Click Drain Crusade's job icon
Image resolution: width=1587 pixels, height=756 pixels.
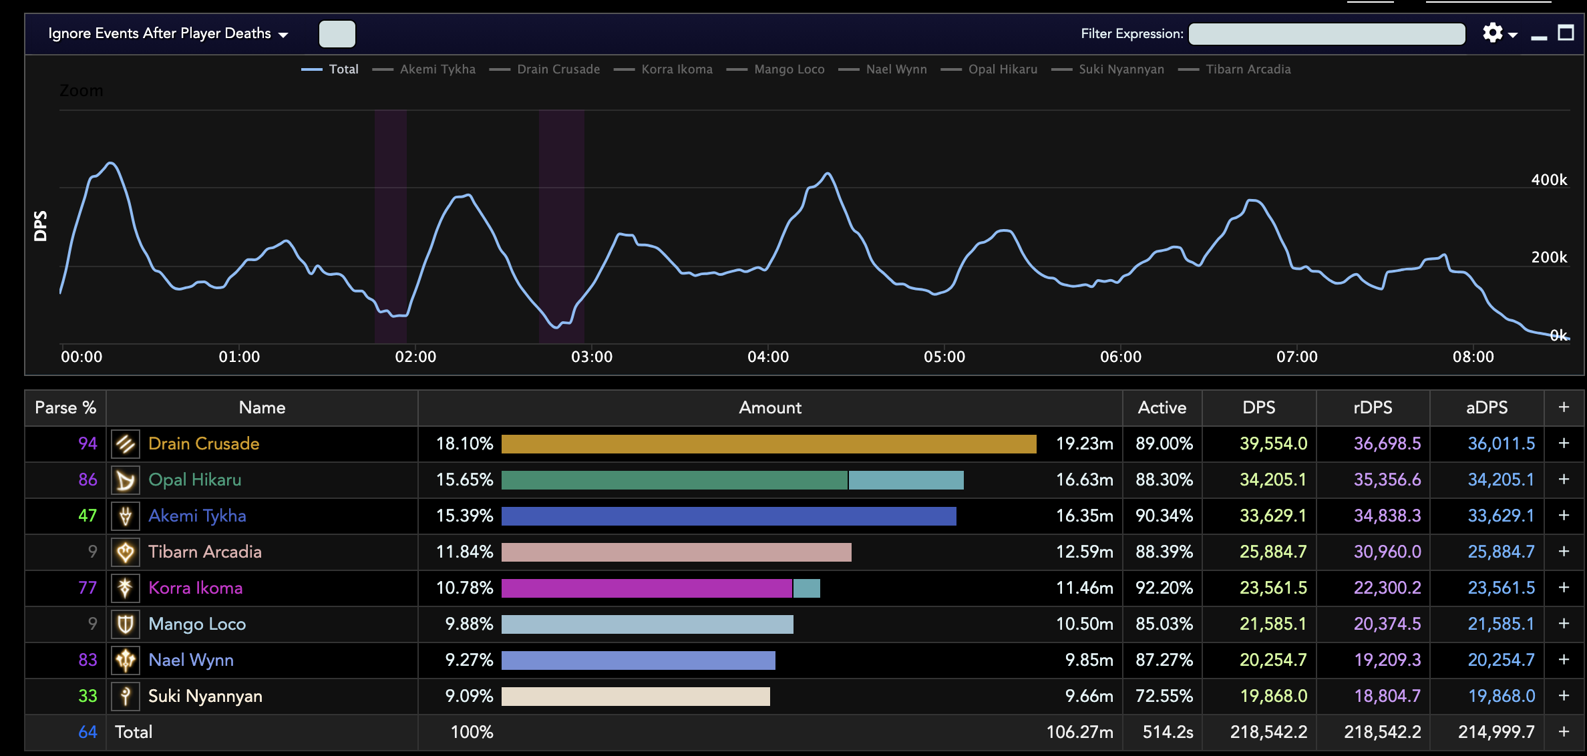tap(126, 444)
